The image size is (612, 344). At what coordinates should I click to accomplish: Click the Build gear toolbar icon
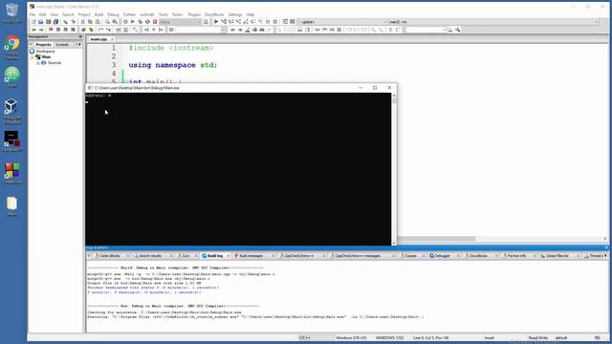click(x=125, y=22)
